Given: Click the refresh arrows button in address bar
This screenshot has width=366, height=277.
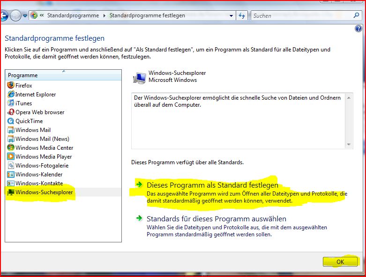Looking at the screenshot, I should tap(242, 15).
